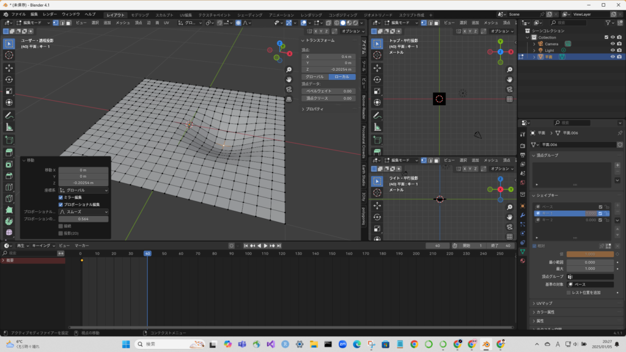Open the レンダー menu

50,14
